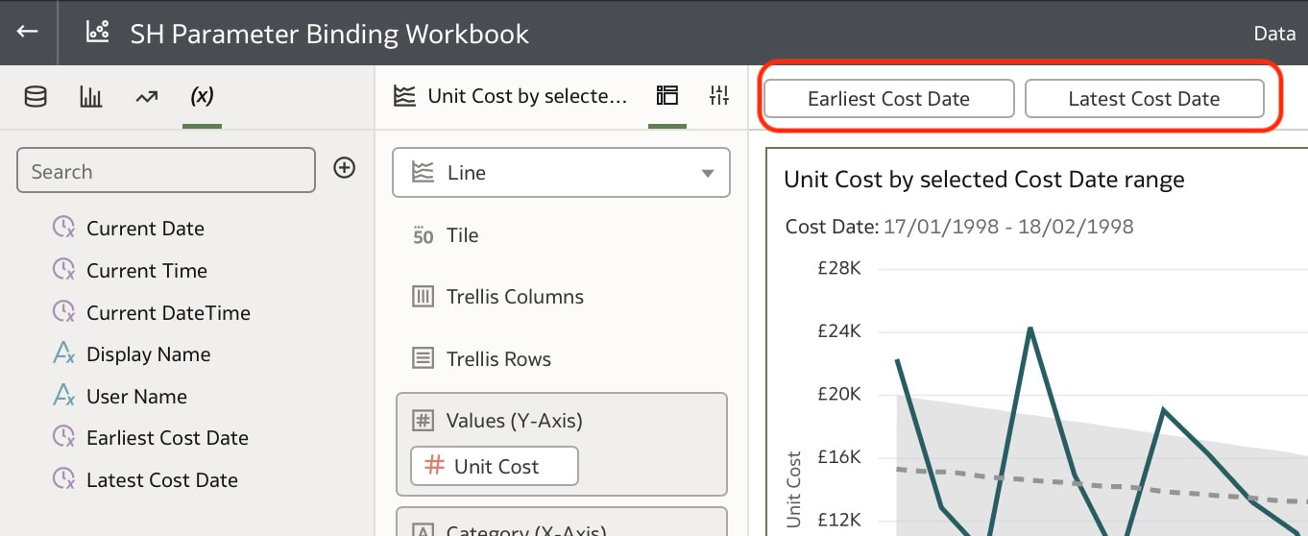Add a new parameter with plus icon
The width and height of the screenshot is (1308, 536).
344,168
